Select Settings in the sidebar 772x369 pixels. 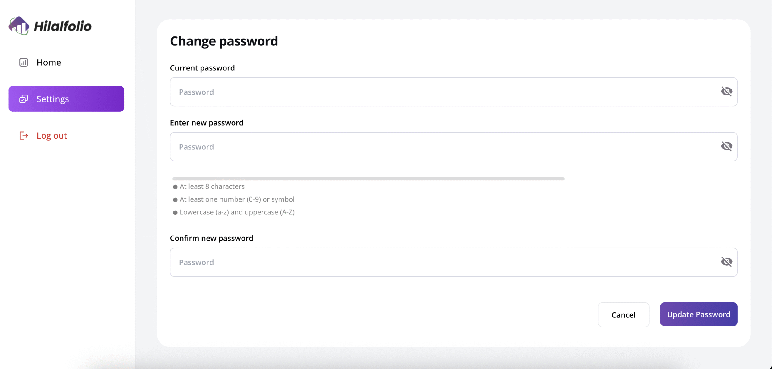point(66,99)
